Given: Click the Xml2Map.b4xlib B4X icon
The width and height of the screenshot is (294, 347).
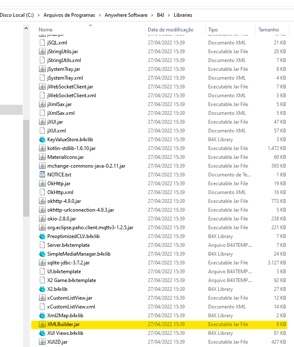Looking at the screenshot, I should click(42, 315).
